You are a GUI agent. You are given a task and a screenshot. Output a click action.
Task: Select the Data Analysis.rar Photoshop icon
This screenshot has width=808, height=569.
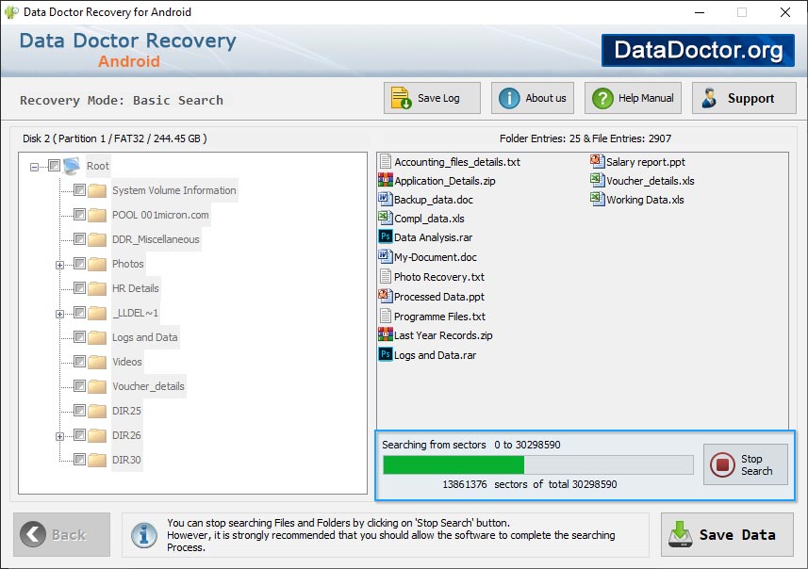pyautogui.click(x=386, y=236)
